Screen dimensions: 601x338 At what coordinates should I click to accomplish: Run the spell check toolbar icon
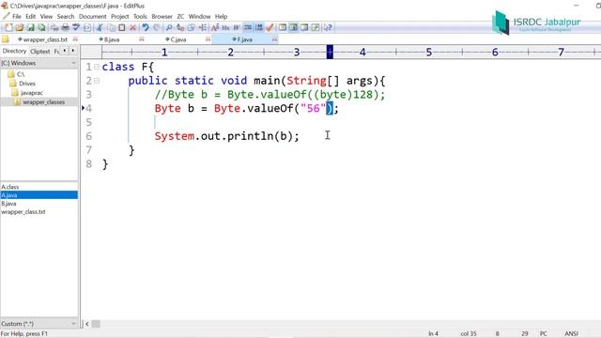(76, 27)
